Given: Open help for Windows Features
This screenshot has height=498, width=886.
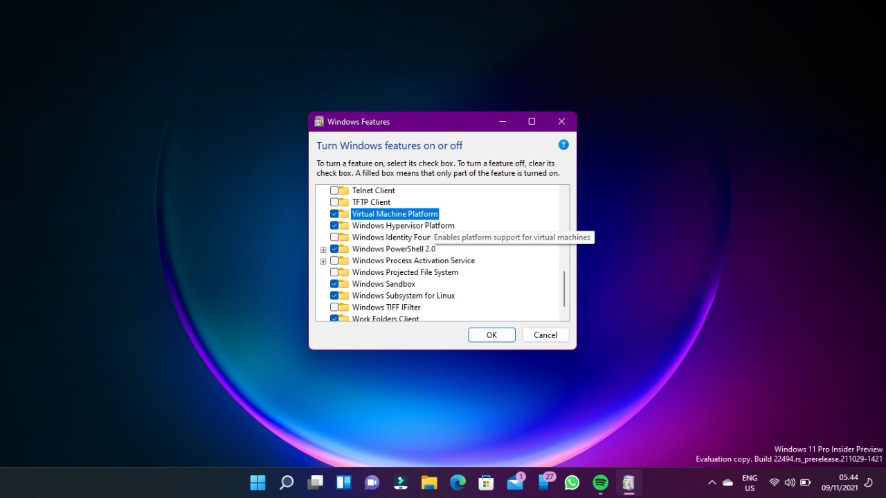Looking at the screenshot, I should tap(563, 145).
